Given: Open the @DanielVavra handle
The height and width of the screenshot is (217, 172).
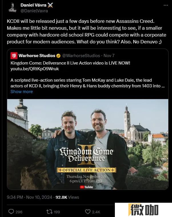Looking at the screenshot, I should [34, 11].
